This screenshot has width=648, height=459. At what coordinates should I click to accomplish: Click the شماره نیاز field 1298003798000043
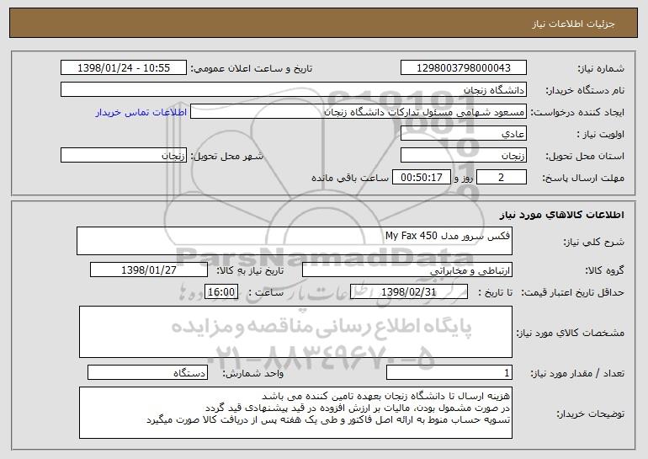(x=463, y=68)
